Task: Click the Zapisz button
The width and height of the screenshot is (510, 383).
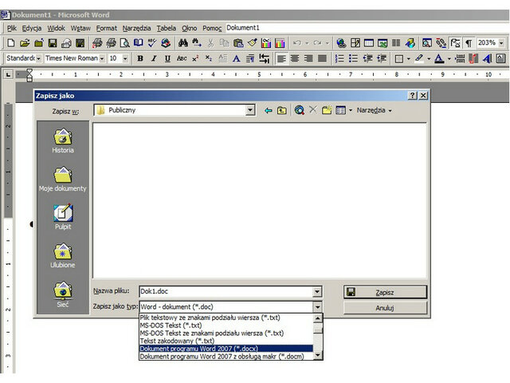Action: 385,292
